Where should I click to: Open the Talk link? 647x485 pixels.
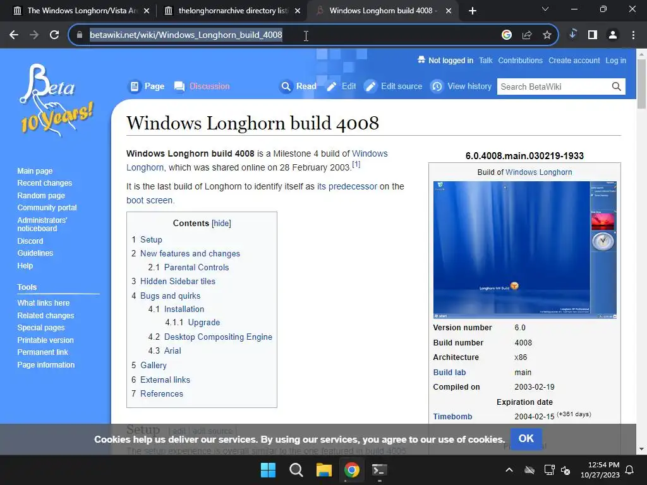click(486, 61)
